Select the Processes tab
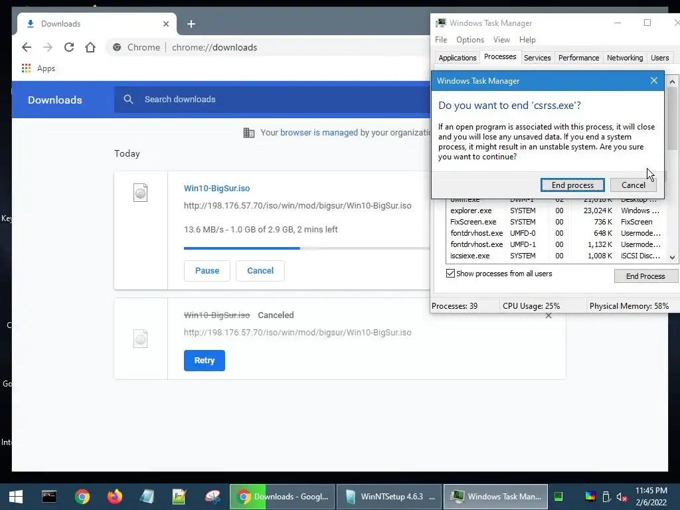The height and width of the screenshot is (510, 680). 500,57
